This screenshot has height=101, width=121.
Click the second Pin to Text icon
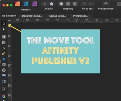coord(91,4)
